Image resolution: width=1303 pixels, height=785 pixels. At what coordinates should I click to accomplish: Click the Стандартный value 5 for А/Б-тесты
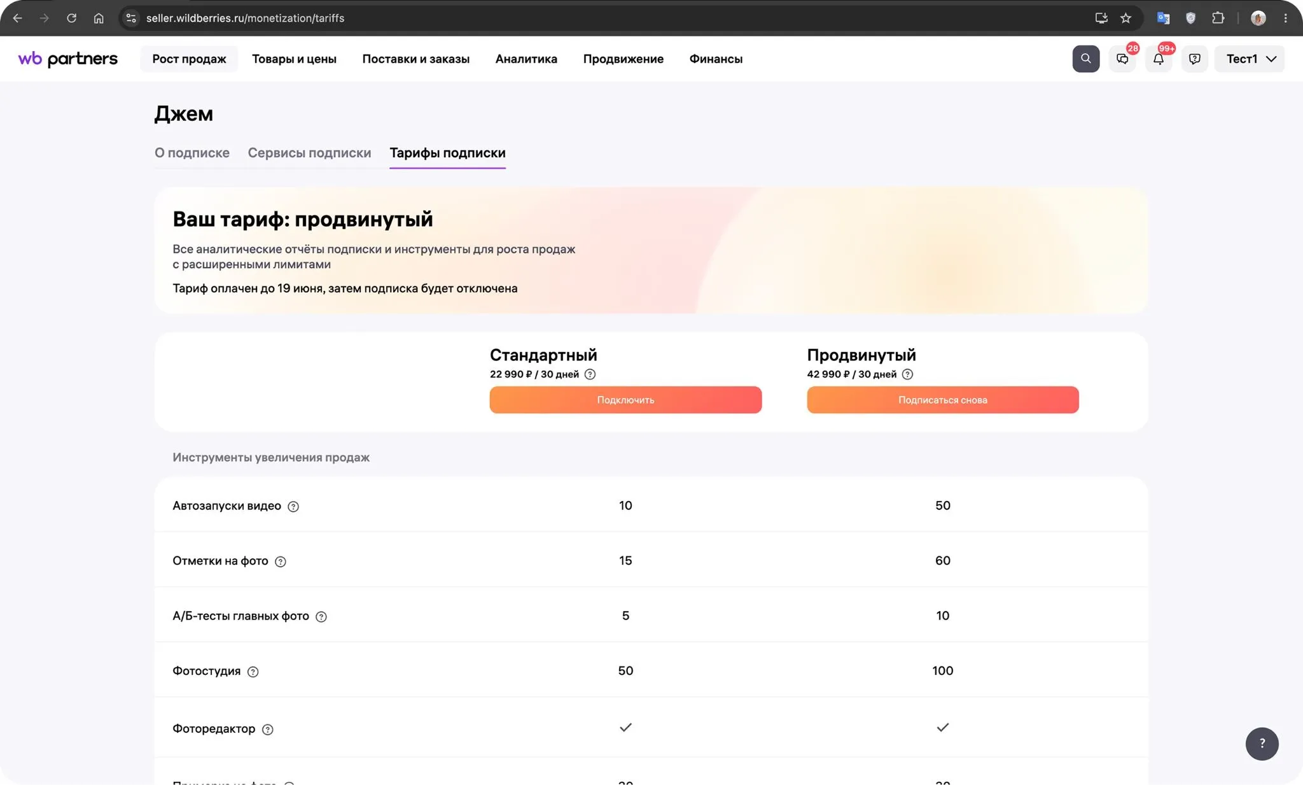625,616
